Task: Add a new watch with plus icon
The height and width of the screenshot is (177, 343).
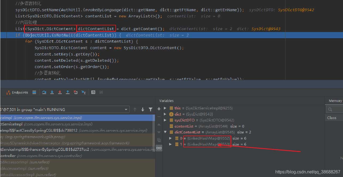Action: (x=159, y=109)
